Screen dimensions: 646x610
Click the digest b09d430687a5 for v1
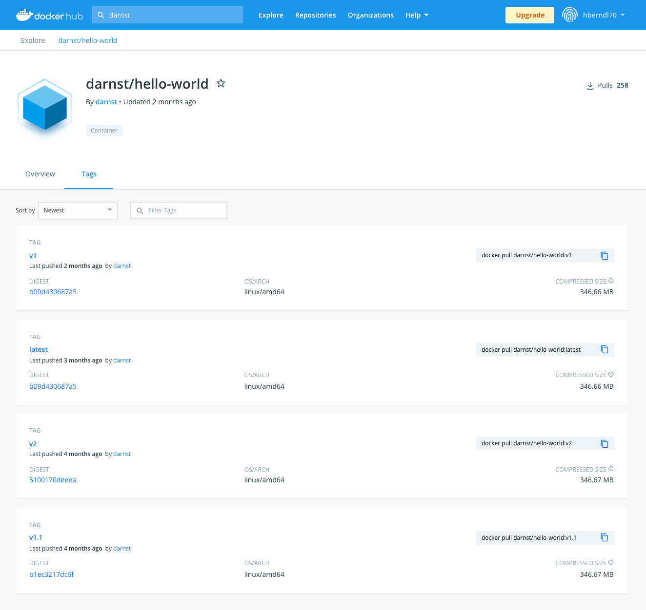pos(53,291)
